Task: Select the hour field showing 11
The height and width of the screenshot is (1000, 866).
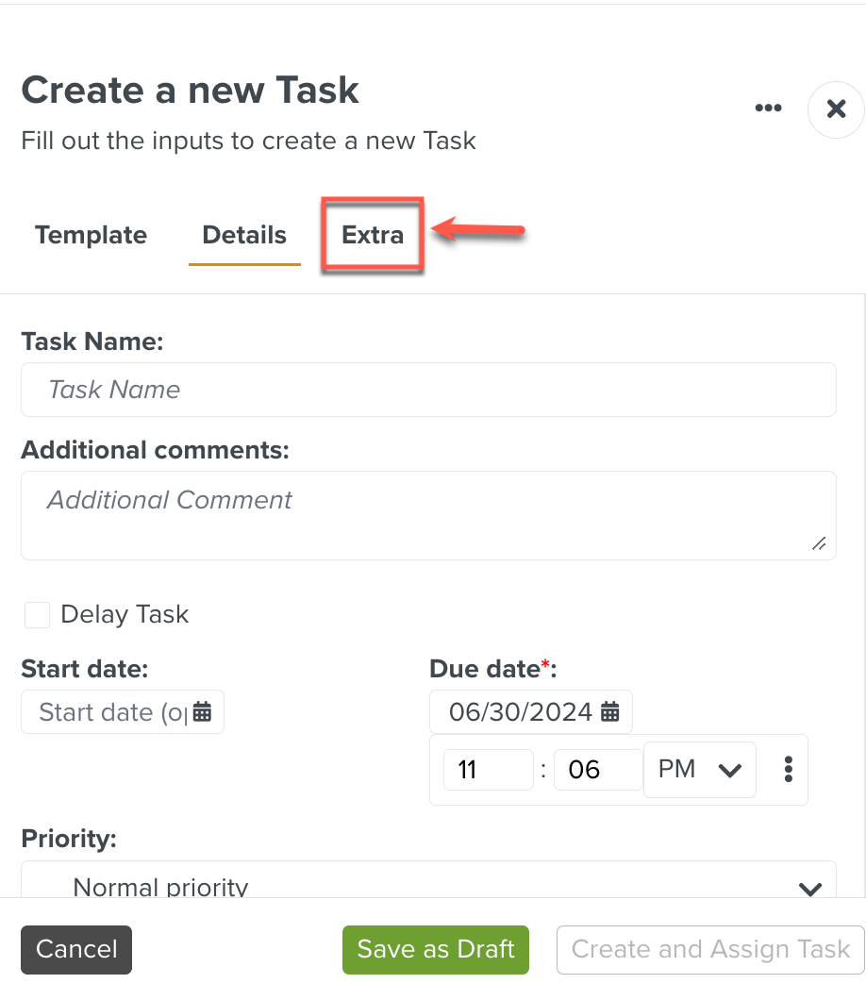Action: (488, 770)
